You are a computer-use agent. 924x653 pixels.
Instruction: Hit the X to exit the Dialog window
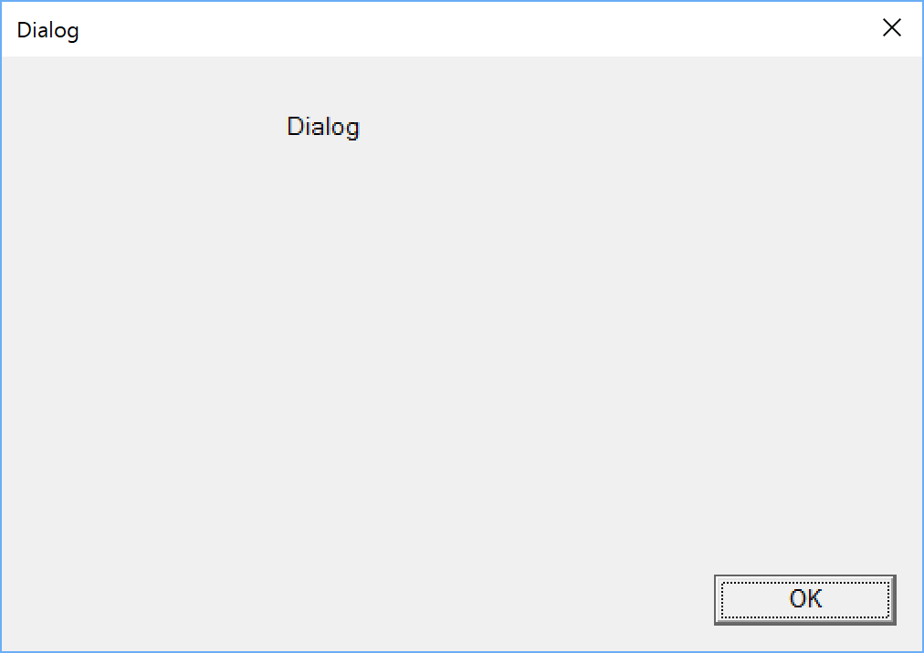click(x=892, y=27)
